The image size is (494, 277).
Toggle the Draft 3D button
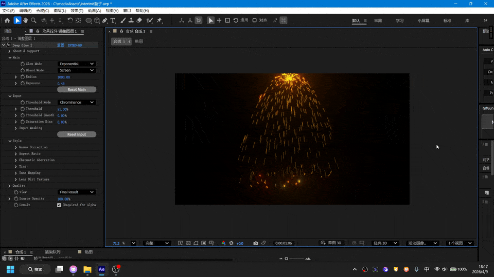[331, 243]
